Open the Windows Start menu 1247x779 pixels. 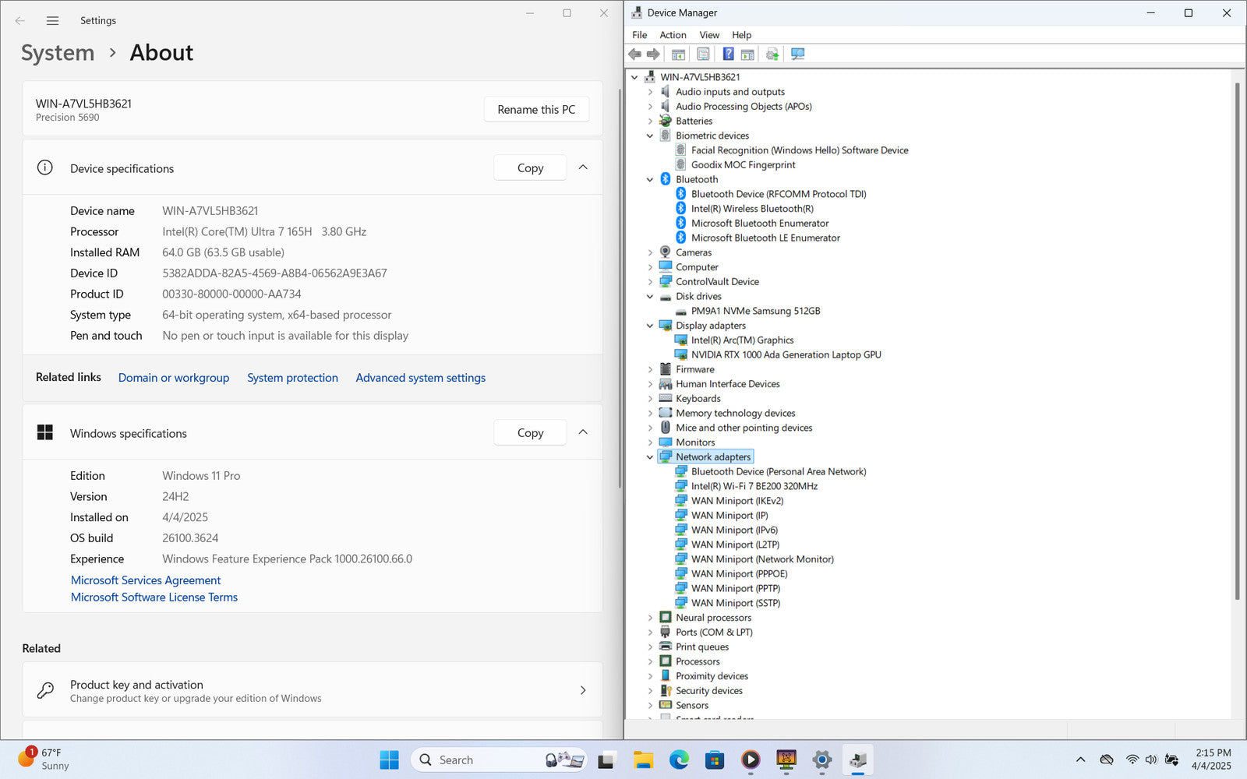[x=389, y=760]
